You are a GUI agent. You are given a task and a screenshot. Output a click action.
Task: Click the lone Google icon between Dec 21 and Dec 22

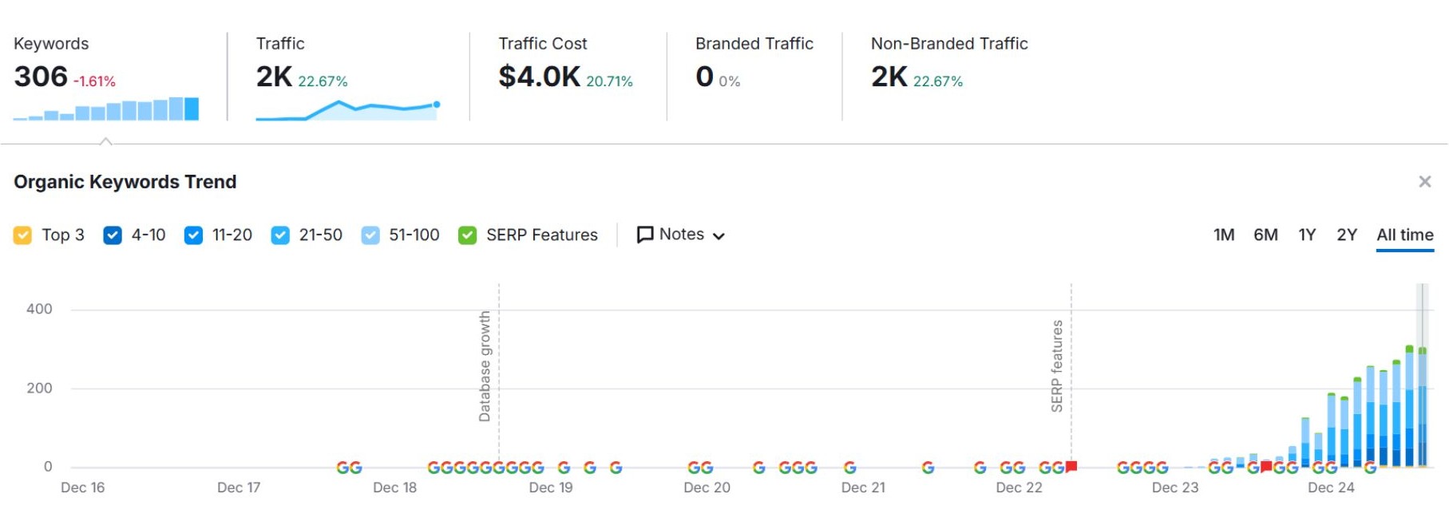[928, 468]
